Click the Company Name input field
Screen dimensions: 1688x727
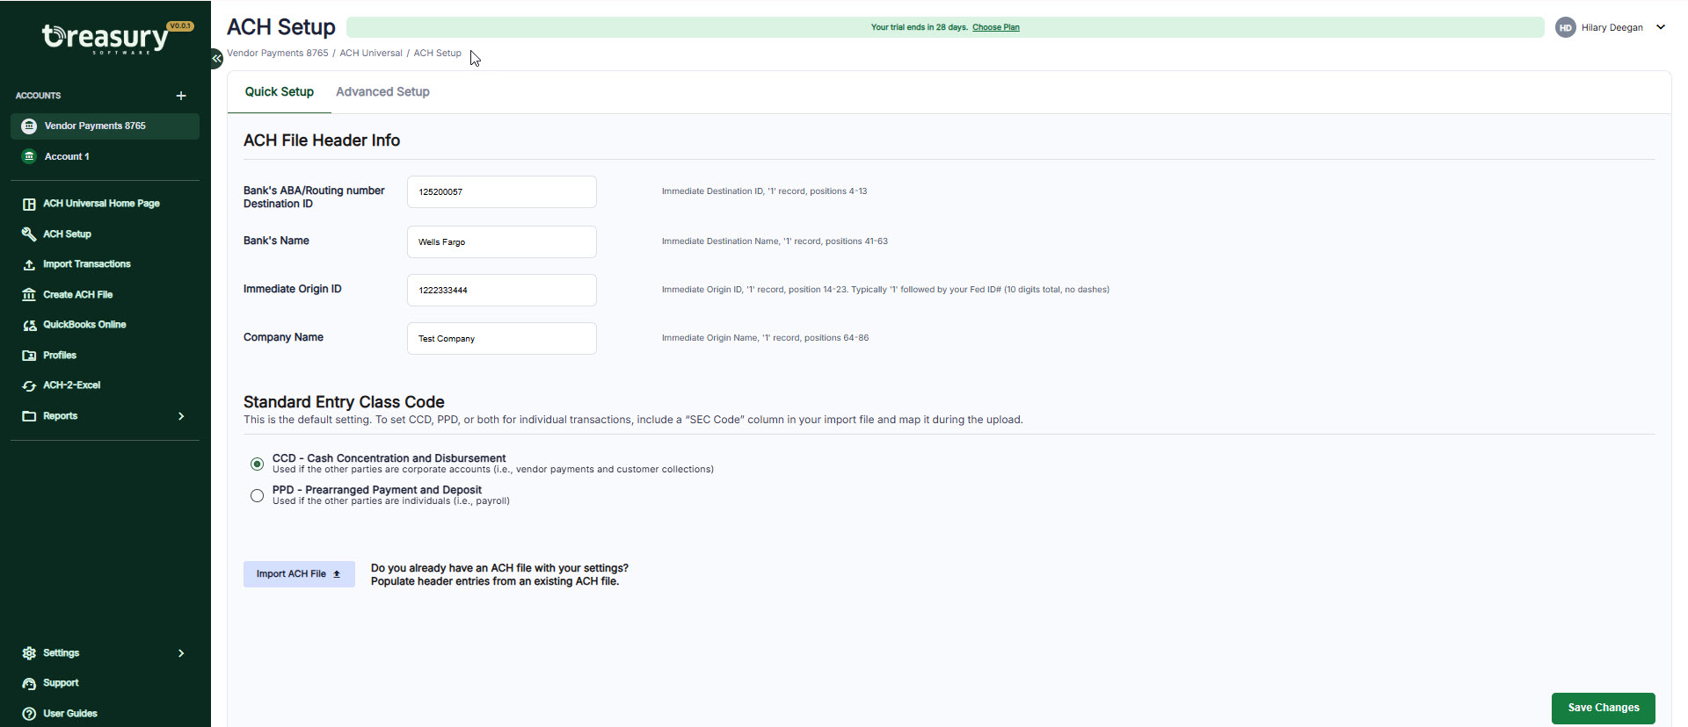click(x=501, y=338)
